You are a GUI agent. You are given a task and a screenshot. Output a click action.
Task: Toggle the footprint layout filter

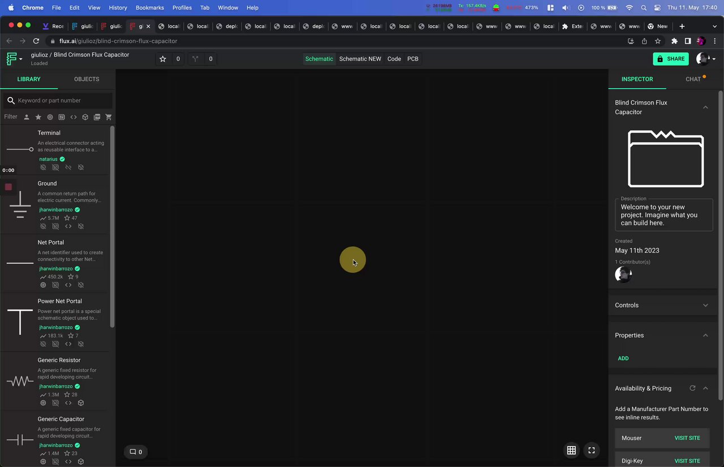coord(62,117)
